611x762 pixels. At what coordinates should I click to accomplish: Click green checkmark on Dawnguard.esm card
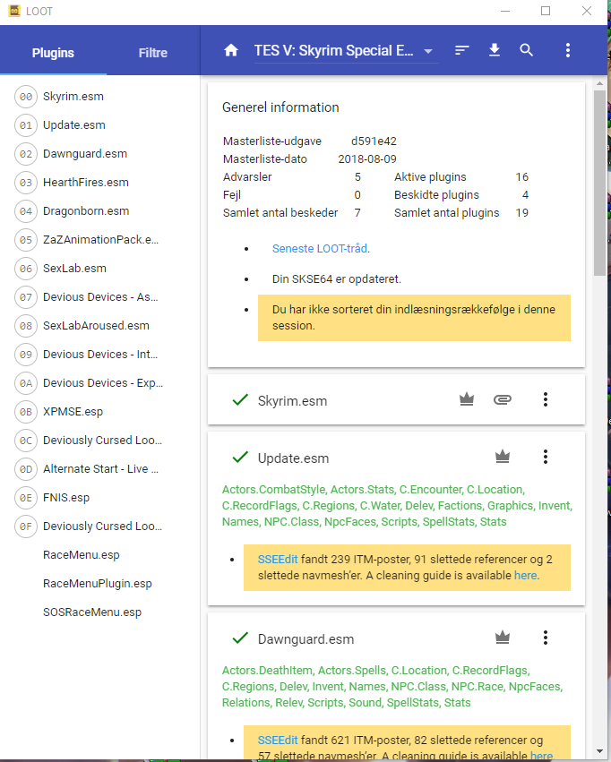(x=240, y=638)
